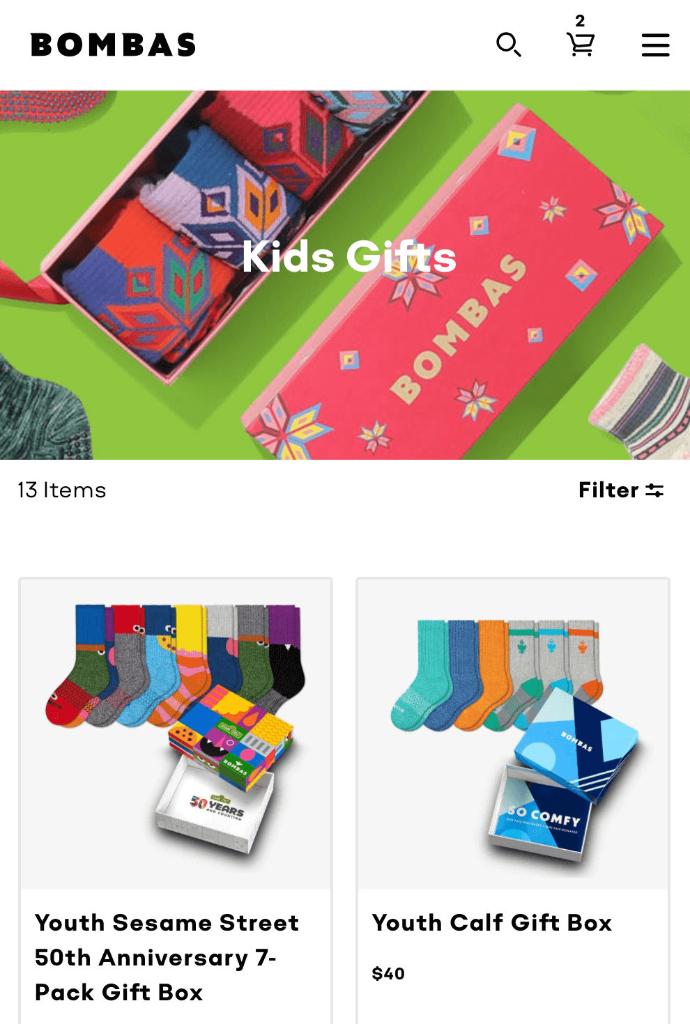690x1024 pixels.
Task: View Sesame Street socks product image
Action: click(x=176, y=734)
